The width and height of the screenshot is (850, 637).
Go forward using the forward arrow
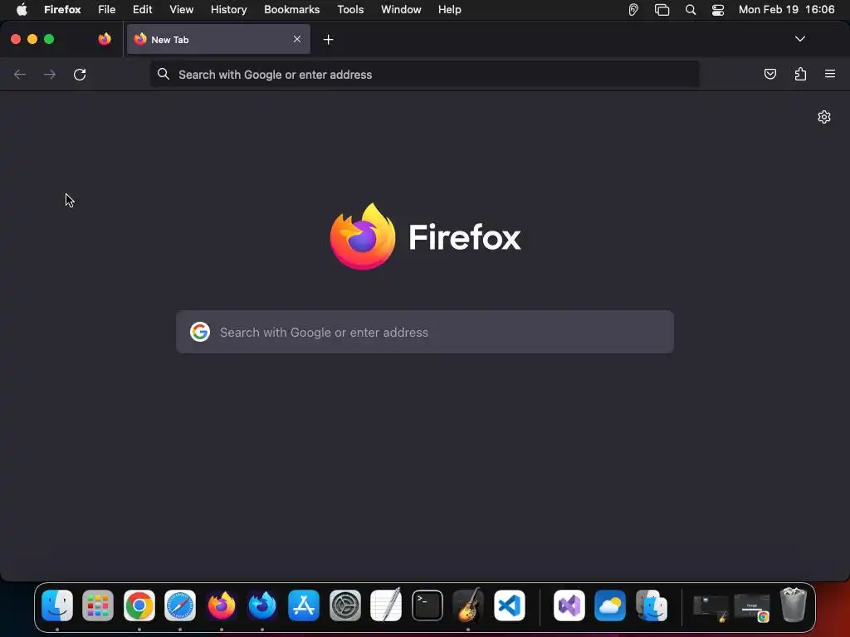tap(49, 74)
